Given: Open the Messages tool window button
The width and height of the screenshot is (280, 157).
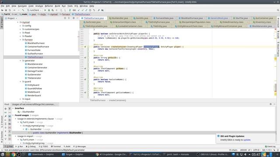Looking at the screenshot, I should click(x=80, y=147).
